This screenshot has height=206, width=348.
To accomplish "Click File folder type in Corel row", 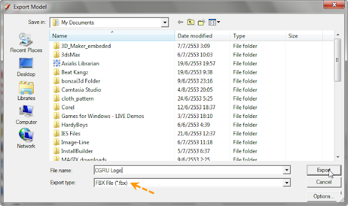I will 245,107.
